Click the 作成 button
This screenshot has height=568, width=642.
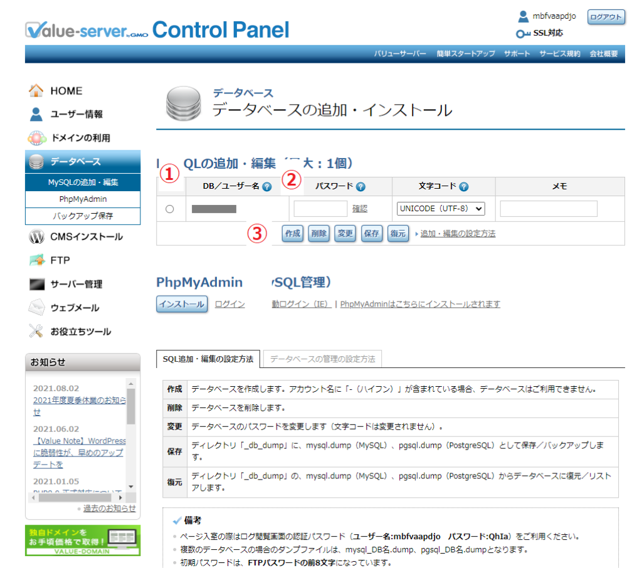293,233
